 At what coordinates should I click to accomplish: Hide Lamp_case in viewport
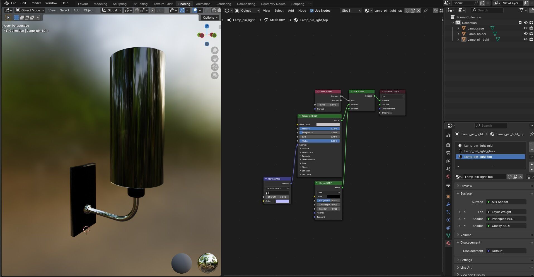526,28
